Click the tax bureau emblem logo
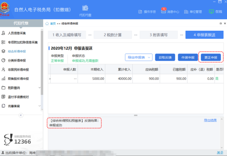 coord(5,9)
